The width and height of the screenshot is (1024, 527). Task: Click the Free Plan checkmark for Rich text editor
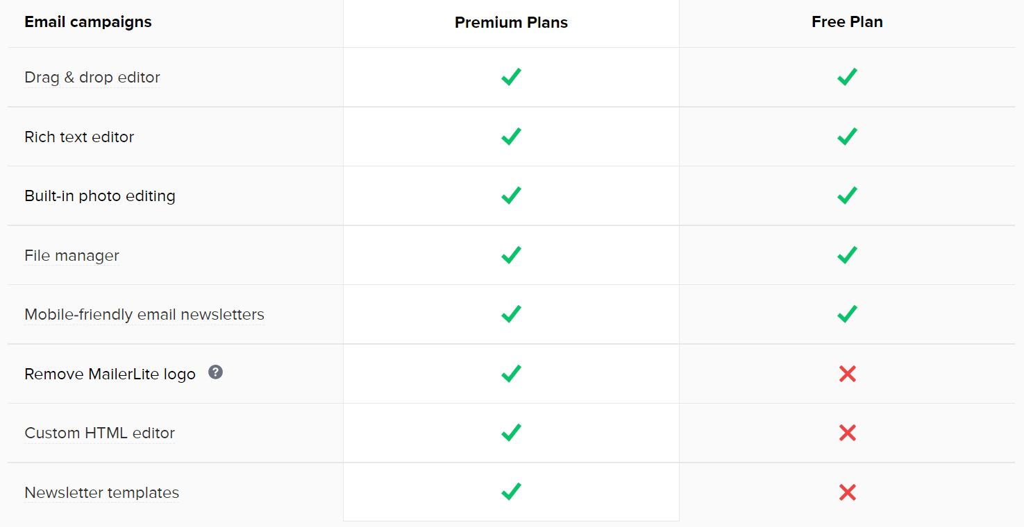click(x=847, y=137)
